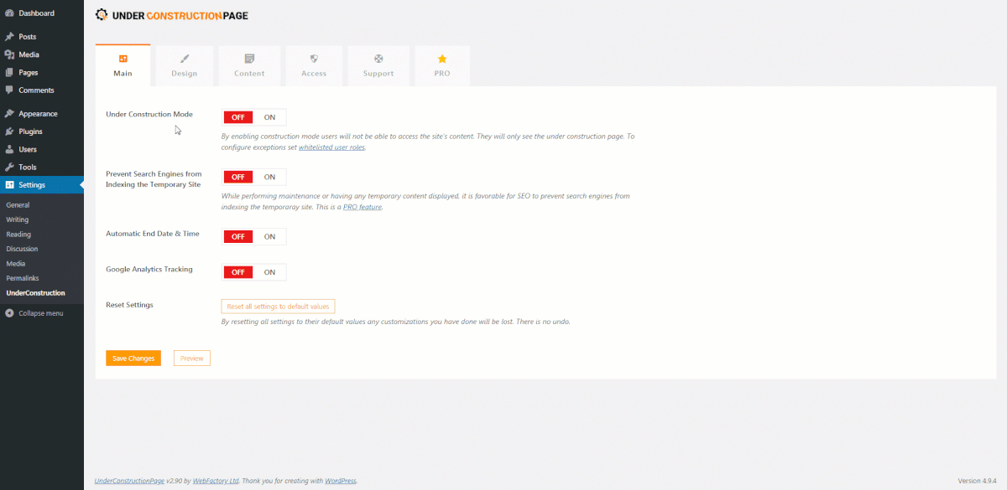Click the Content tab document icon
The width and height of the screenshot is (1007, 490).
pos(249,59)
